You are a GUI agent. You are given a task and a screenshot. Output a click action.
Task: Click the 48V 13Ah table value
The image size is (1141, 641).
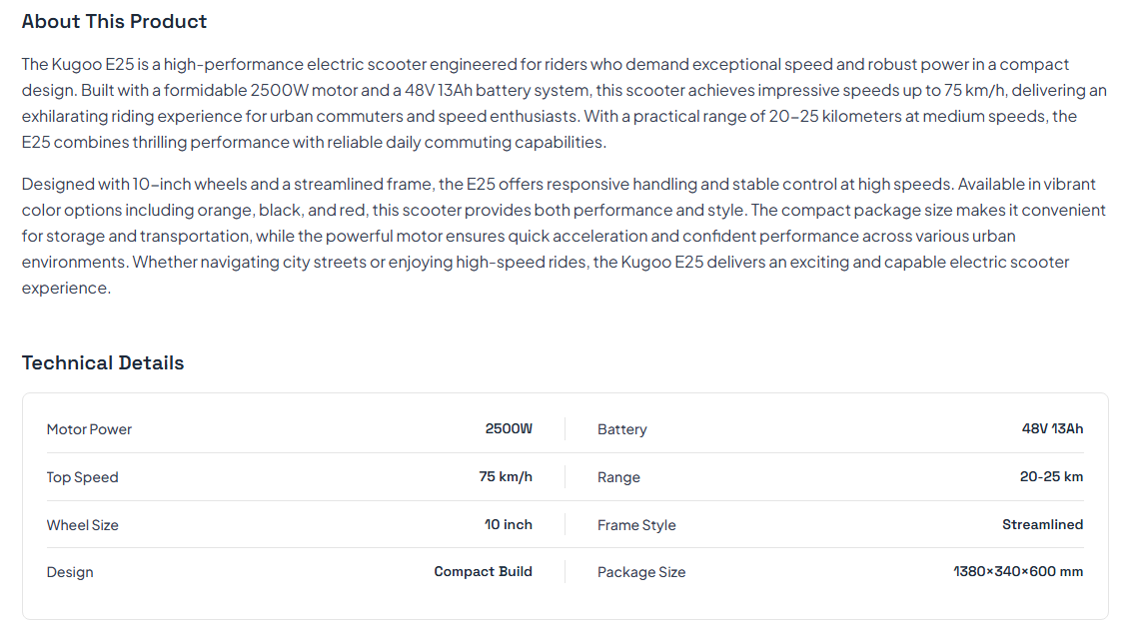(x=1052, y=428)
